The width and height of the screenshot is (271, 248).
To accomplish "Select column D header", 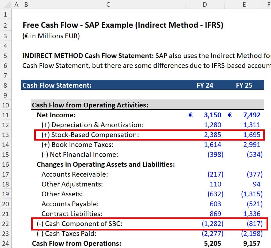I will (x=205, y=4).
